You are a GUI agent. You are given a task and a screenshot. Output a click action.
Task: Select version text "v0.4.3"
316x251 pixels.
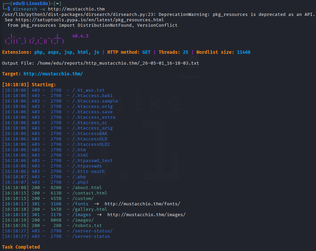(80, 36)
